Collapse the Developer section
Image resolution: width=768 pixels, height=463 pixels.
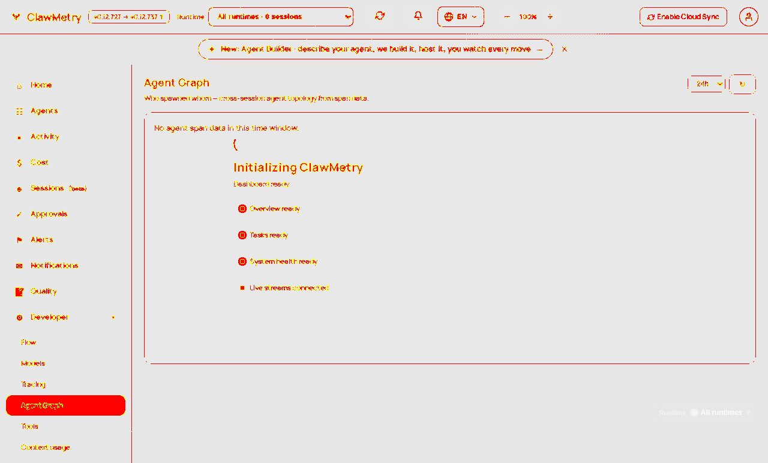click(x=65, y=317)
